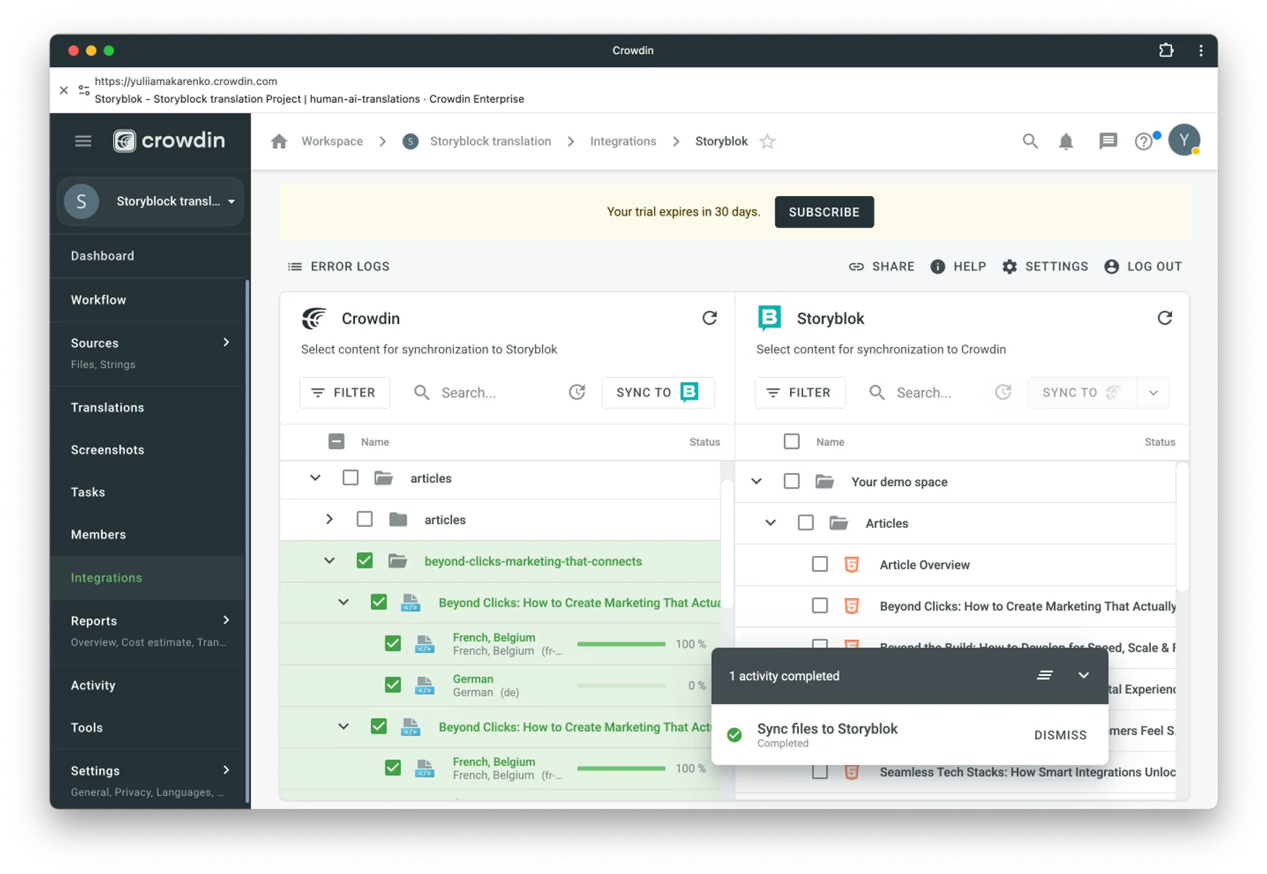Open Screenshots in the sidebar
Screen dimensions: 1267x874
point(108,450)
